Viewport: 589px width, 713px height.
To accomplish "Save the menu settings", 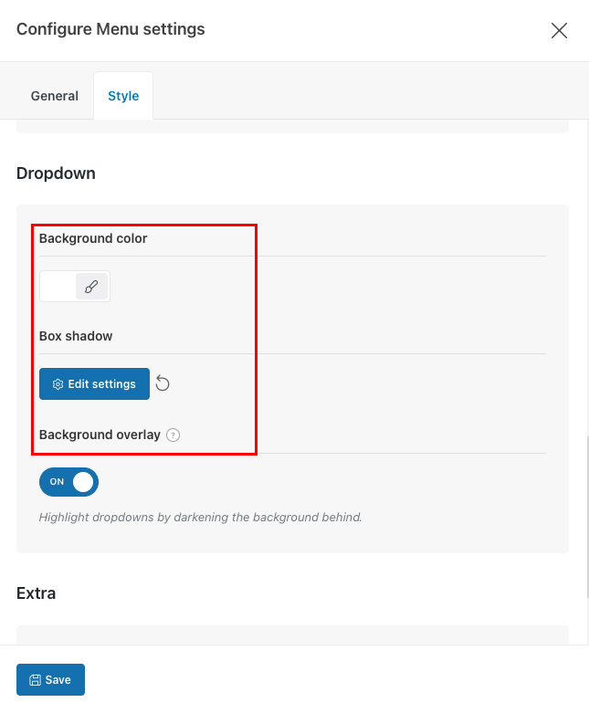I will 50,680.
